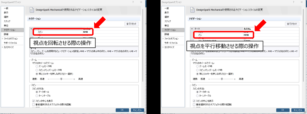Choose ズームモード時 radio in right dialog

pyautogui.click(x=198, y=67)
